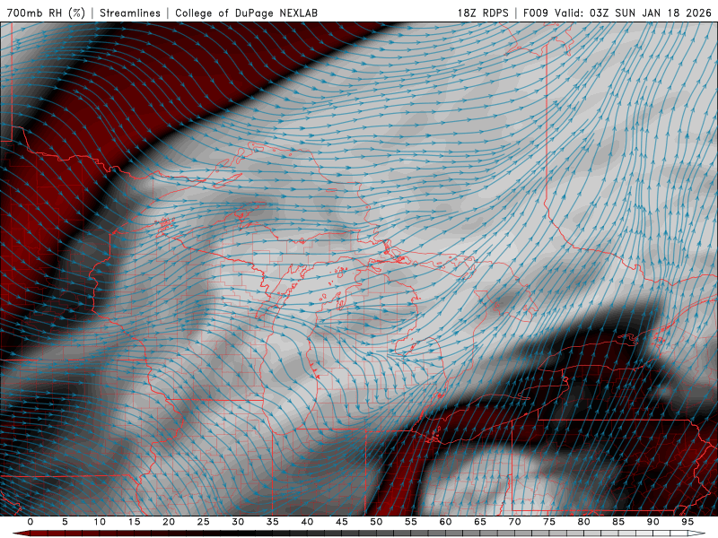Click the '60' colorbar value label

pyautogui.click(x=445, y=522)
